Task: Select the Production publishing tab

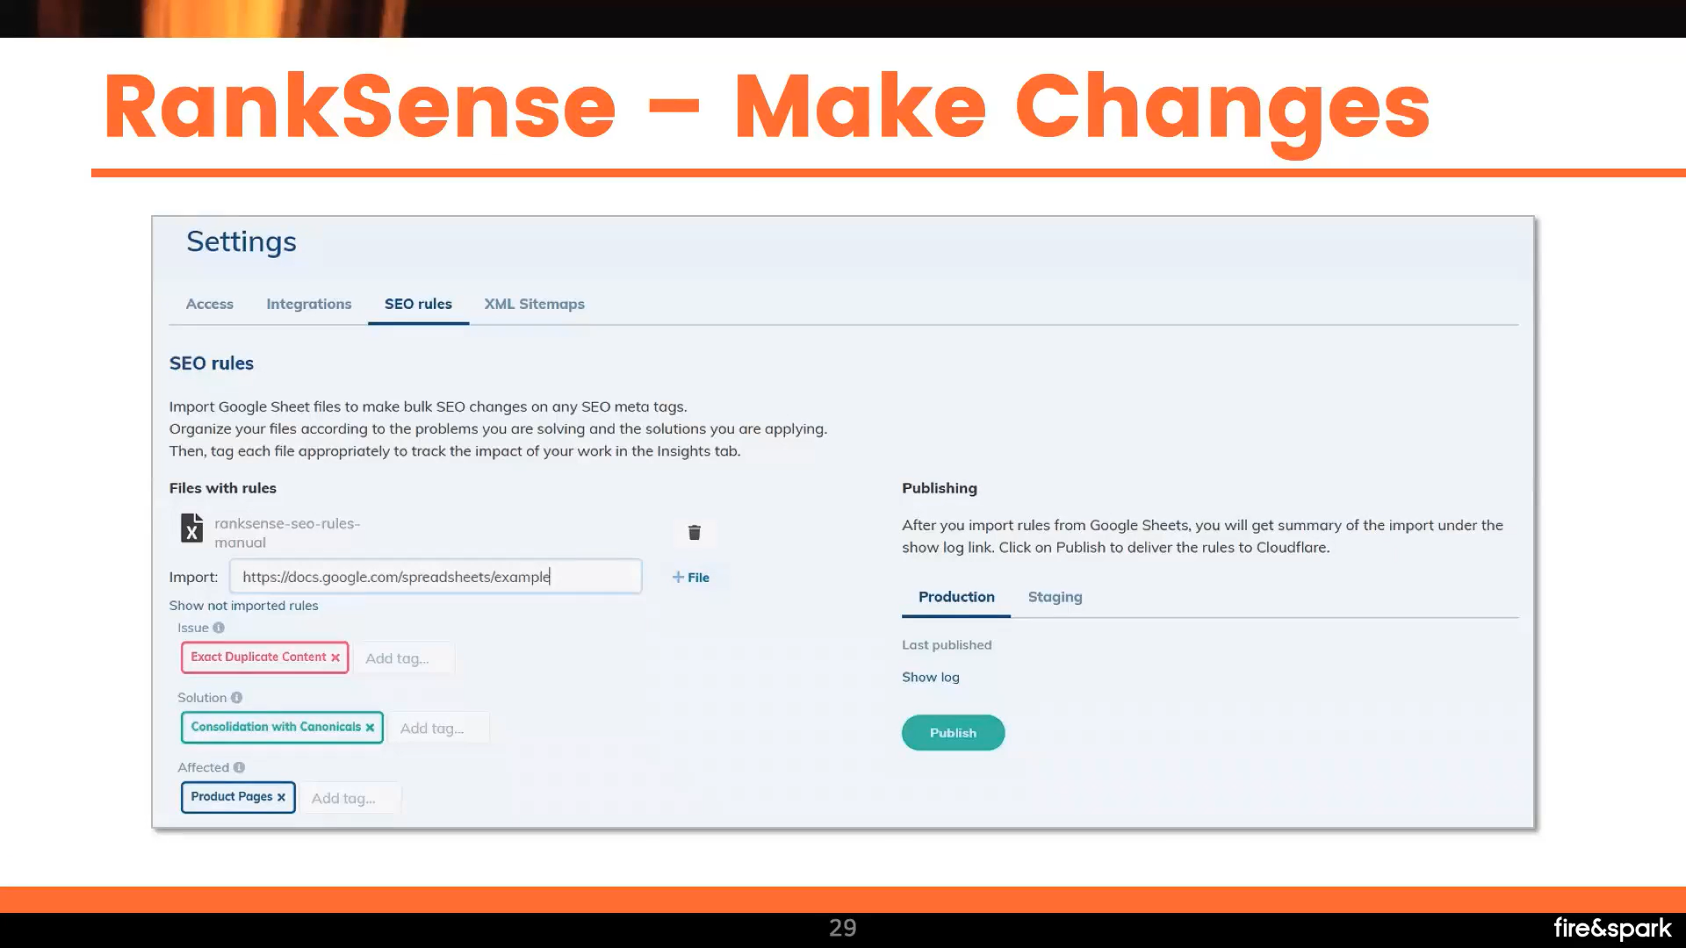Action: (955, 596)
